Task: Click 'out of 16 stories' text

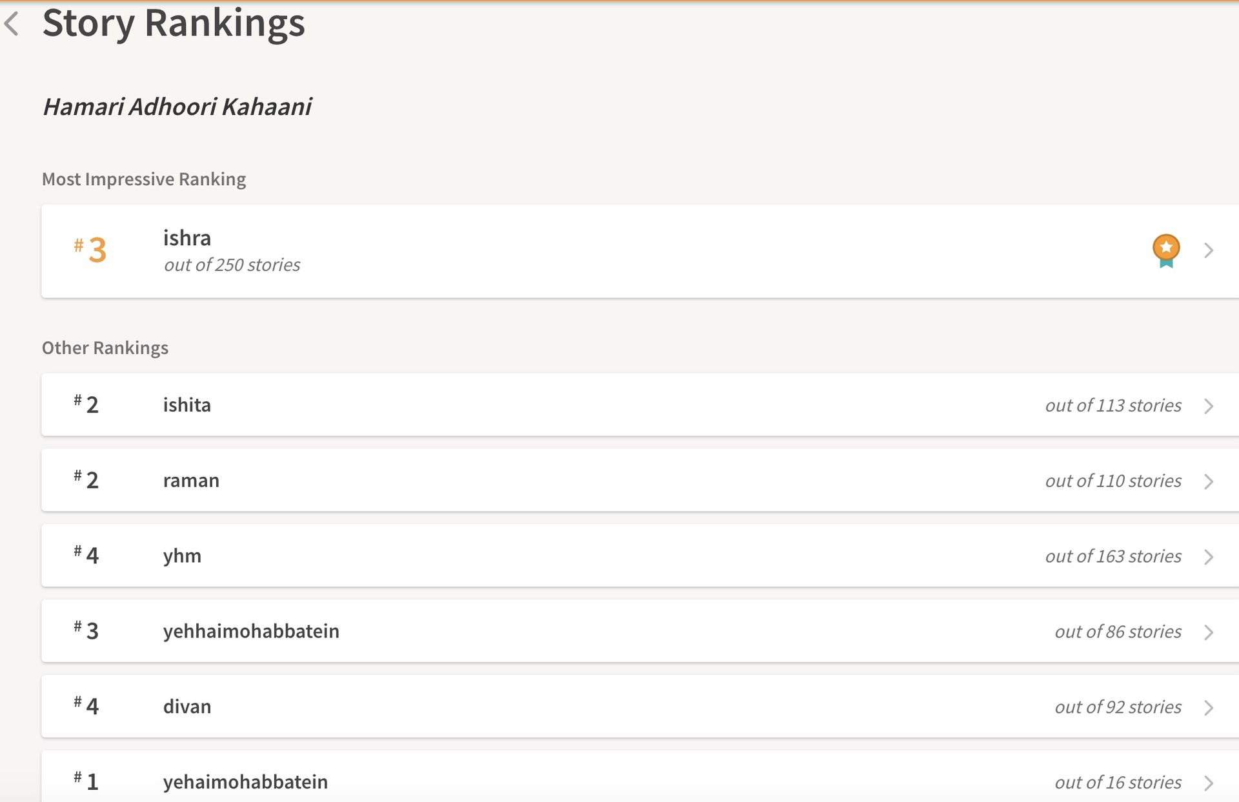Action: 1118,783
